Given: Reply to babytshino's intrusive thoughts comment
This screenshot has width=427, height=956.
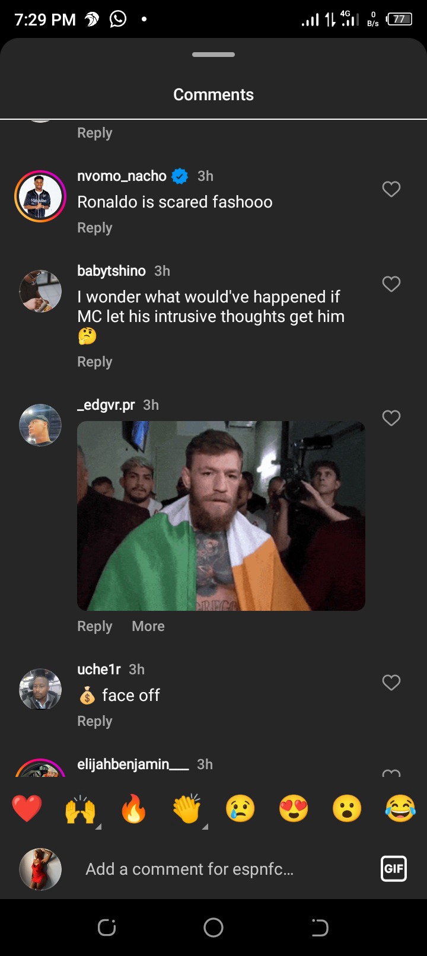Looking at the screenshot, I should tap(95, 362).
